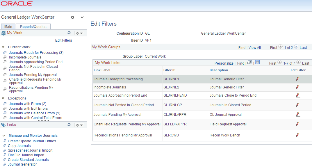Screen dimensions: 312x167
Task: Show next My Work Group row
Action: point(296,47)
